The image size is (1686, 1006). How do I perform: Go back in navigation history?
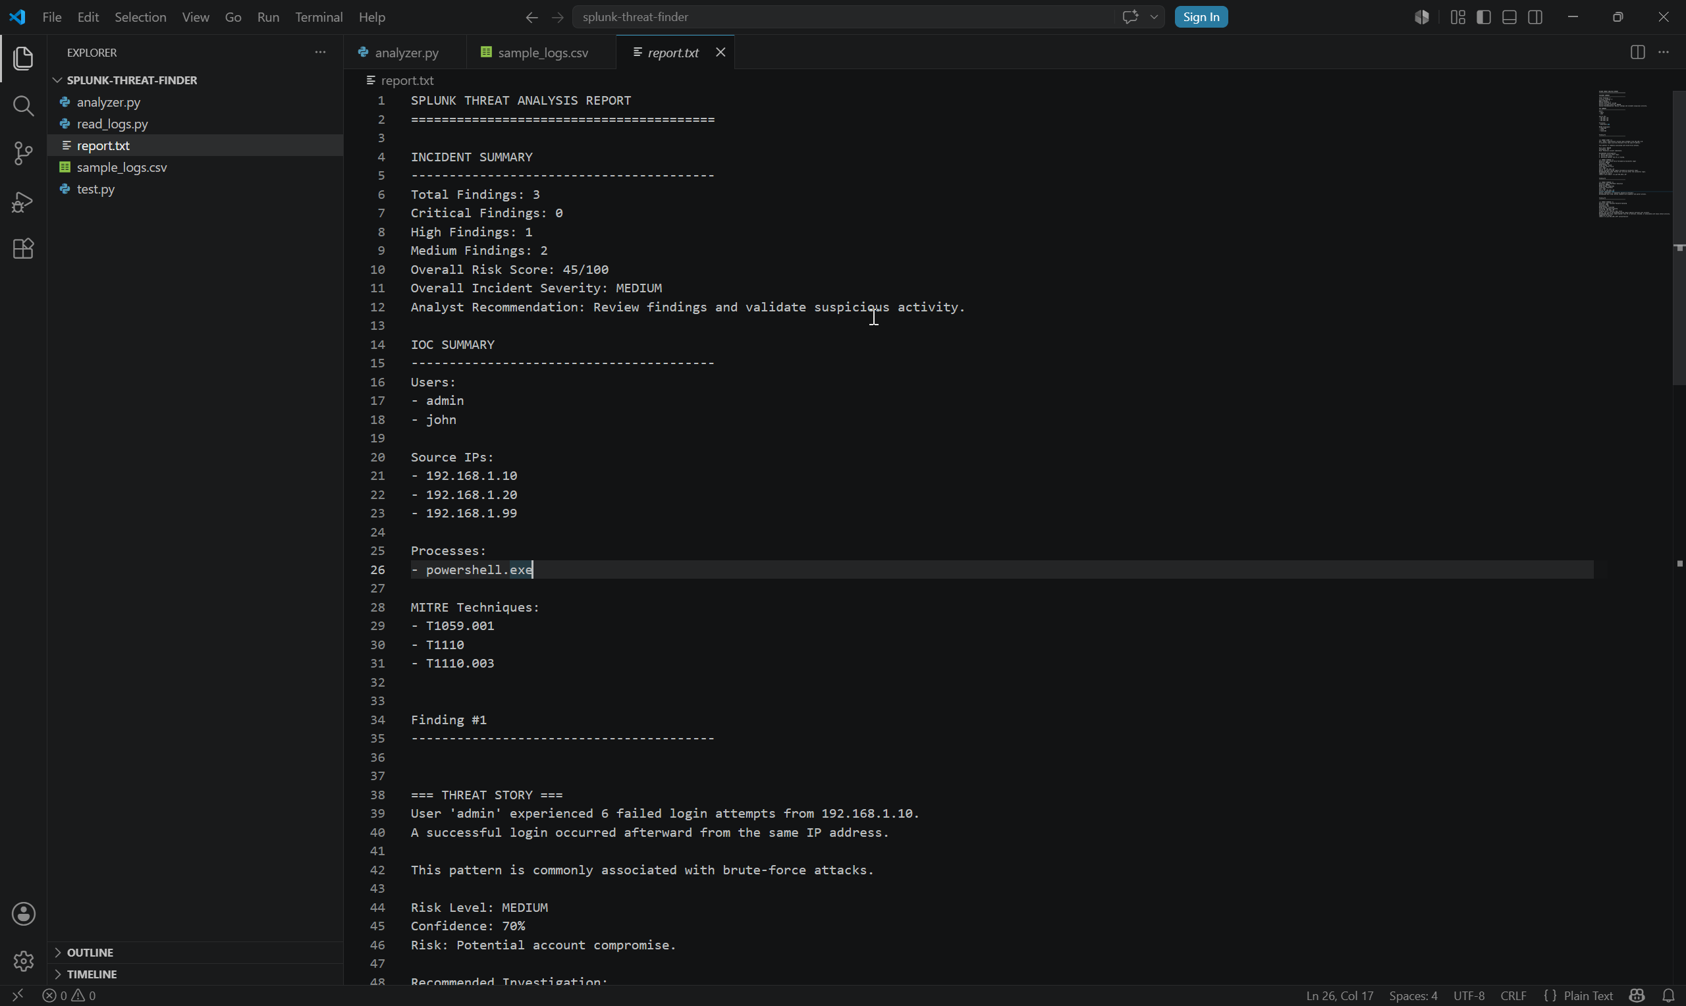tap(531, 17)
